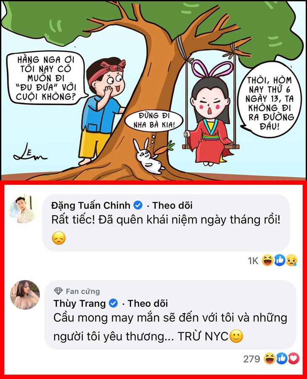This screenshot has height=379, width=307.
Task: Open Đặng Tuấn Chinh's profile picture
Action: (24, 209)
